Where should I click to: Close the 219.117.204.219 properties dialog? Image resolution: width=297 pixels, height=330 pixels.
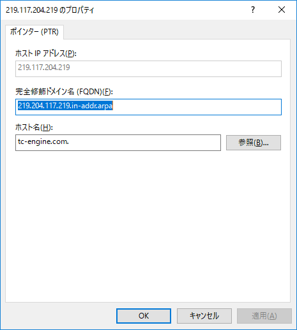coord(282,10)
